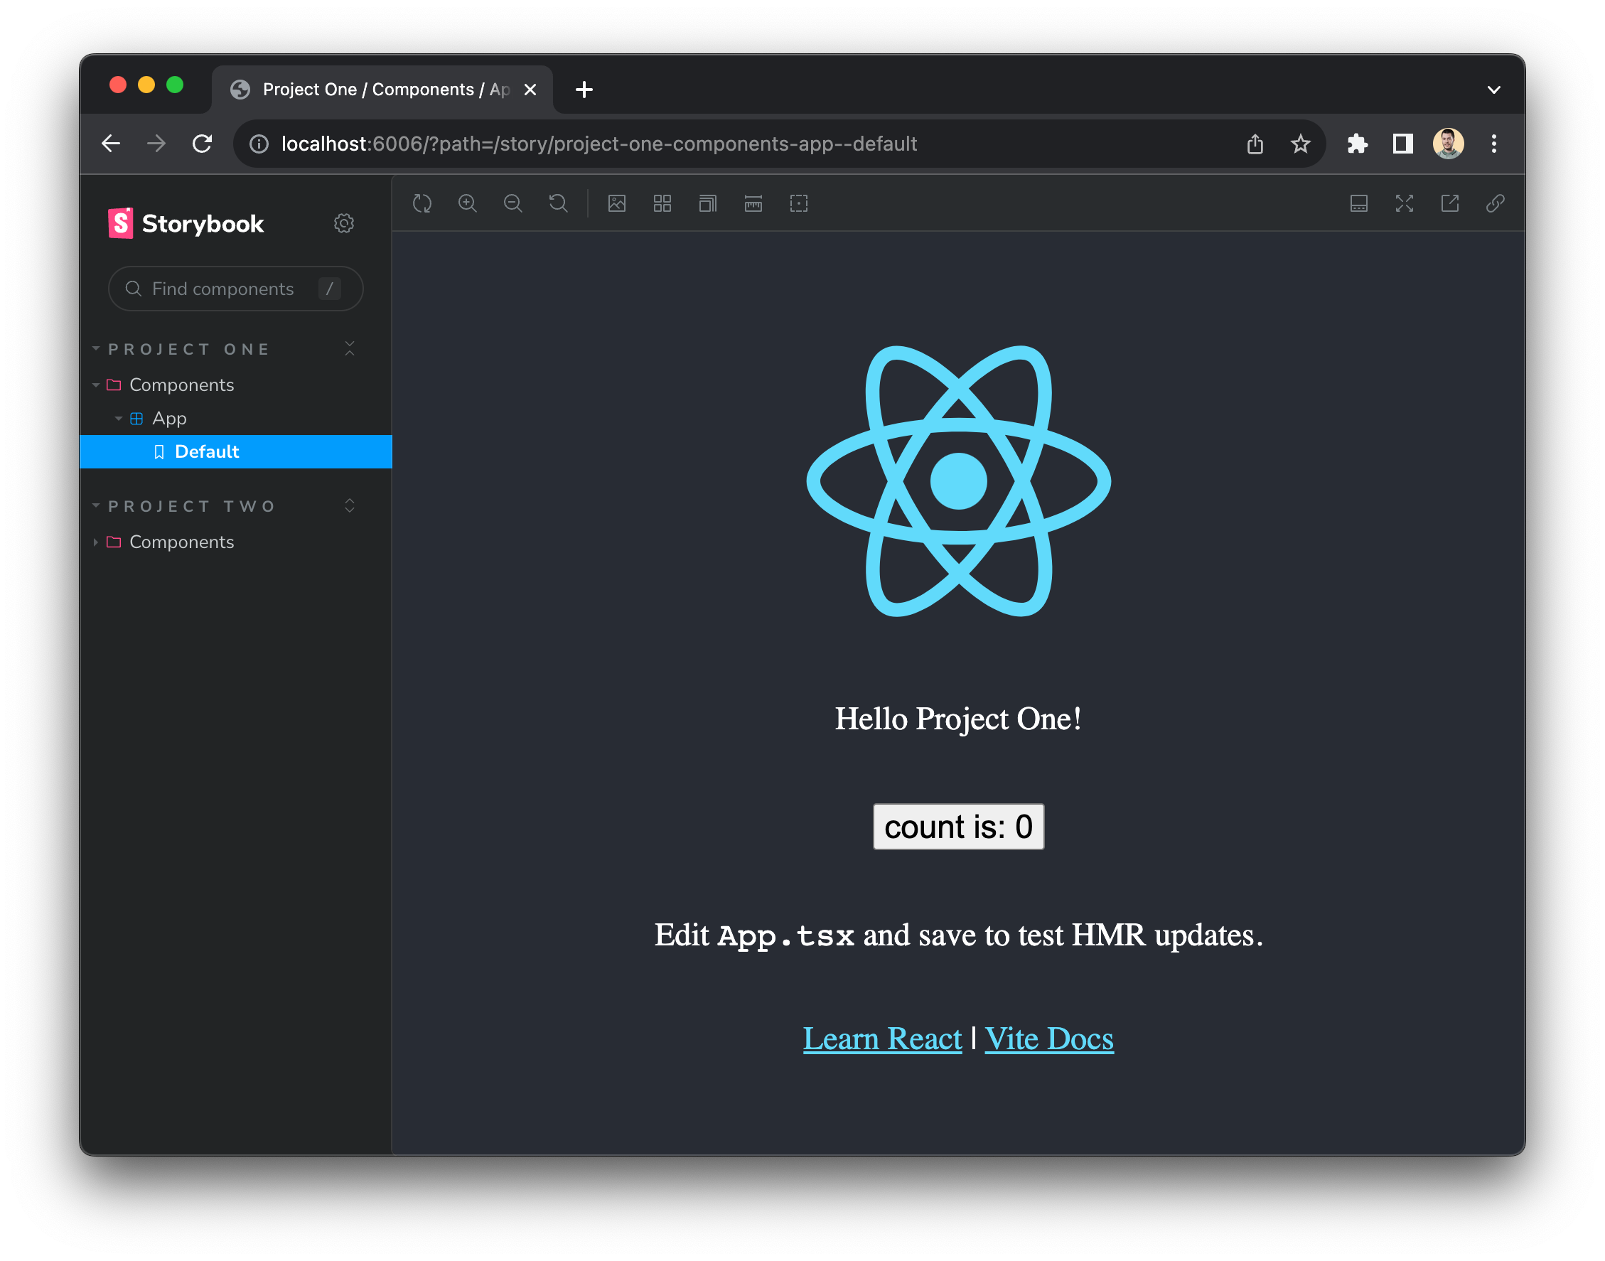The width and height of the screenshot is (1605, 1261).
Task: Toggle the grid overlay icon
Action: (x=663, y=203)
